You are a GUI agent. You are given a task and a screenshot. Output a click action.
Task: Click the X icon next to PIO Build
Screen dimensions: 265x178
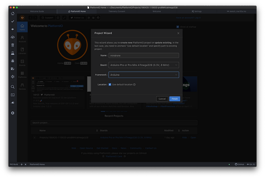tap(25, 164)
